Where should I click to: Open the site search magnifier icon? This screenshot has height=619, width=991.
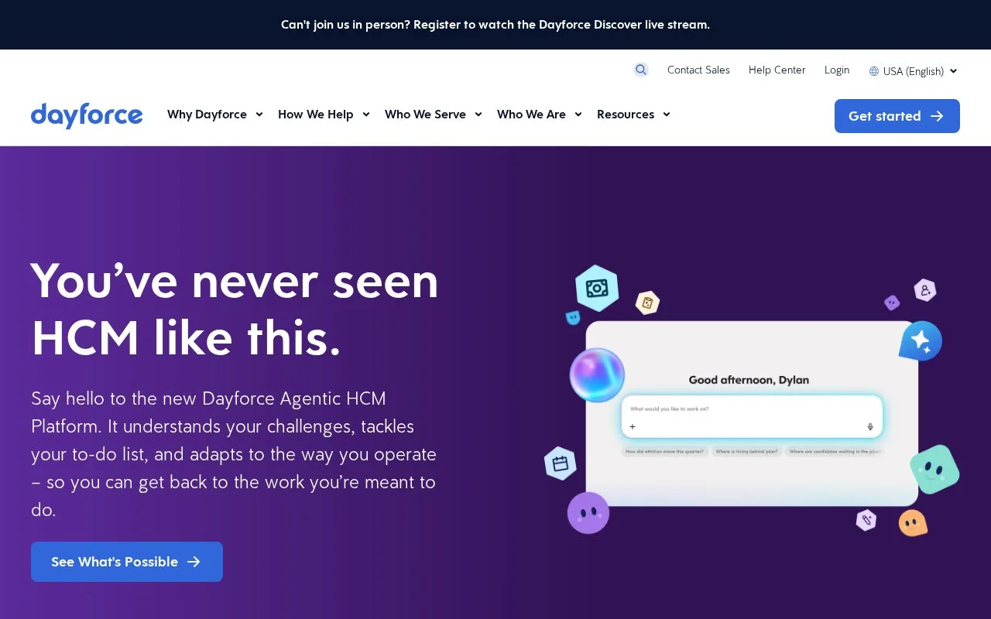(x=641, y=70)
